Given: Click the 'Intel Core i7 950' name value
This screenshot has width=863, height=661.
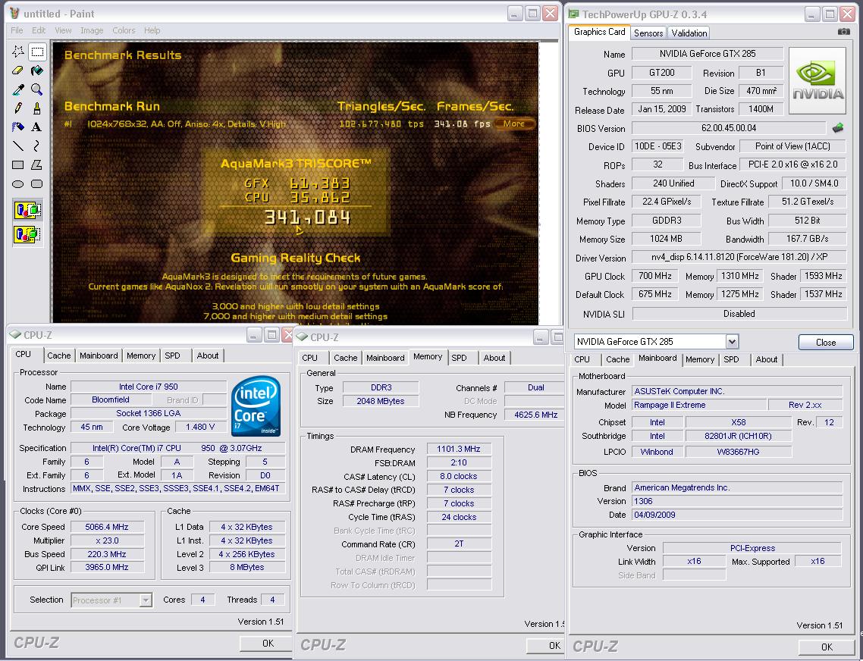Looking at the screenshot, I should pyautogui.click(x=149, y=387).
